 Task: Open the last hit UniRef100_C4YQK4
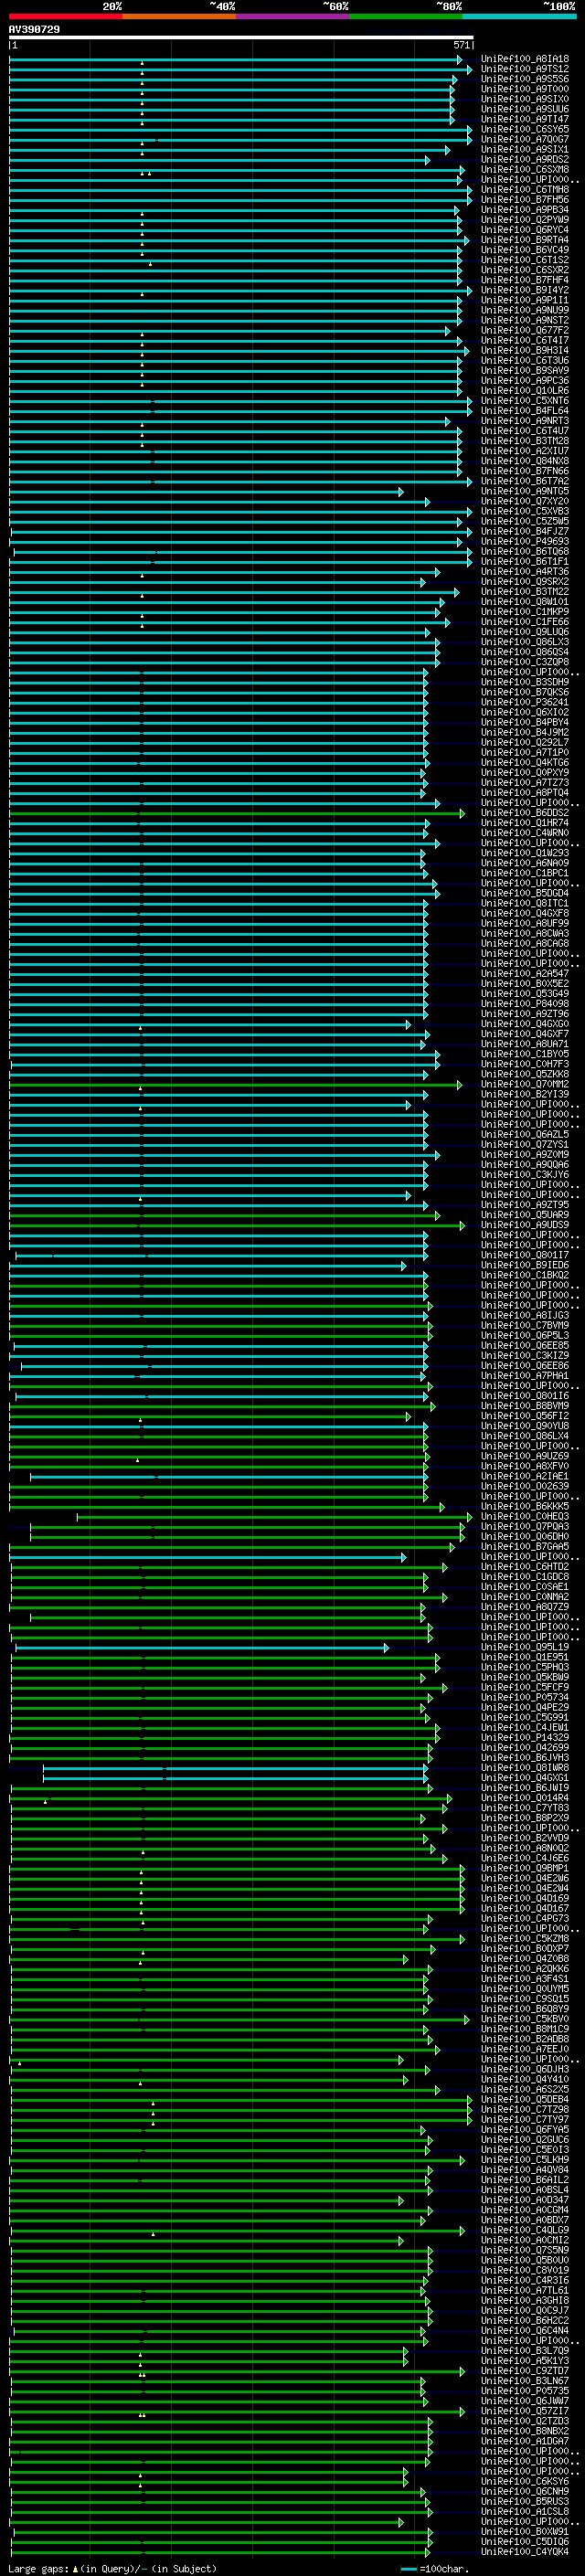click(x=525, y=2551)
